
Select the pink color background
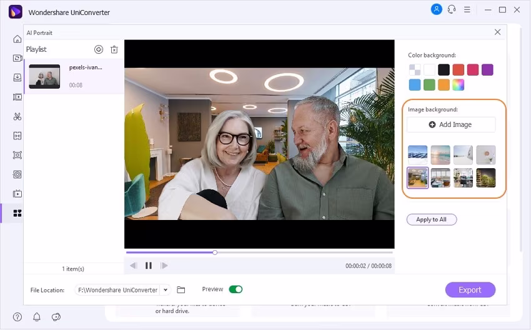(x=473, y=70)
